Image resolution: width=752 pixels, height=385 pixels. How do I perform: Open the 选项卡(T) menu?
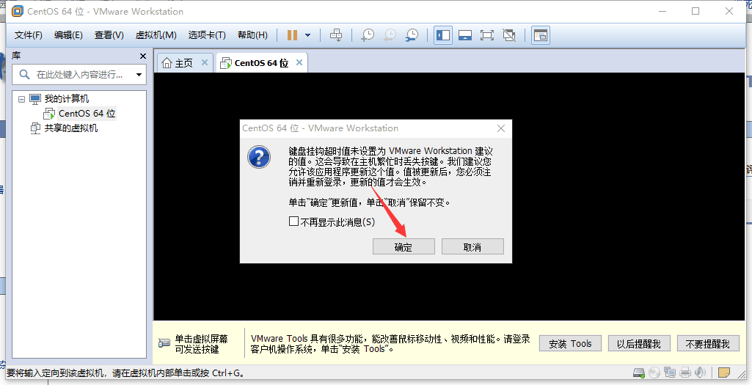[x=207, y=35]
